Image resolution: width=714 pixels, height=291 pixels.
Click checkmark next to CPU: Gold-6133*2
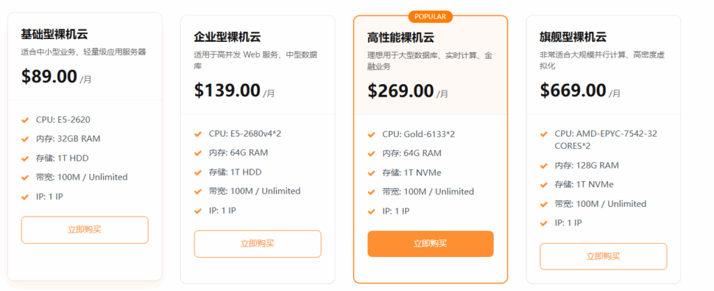(372, 134)
